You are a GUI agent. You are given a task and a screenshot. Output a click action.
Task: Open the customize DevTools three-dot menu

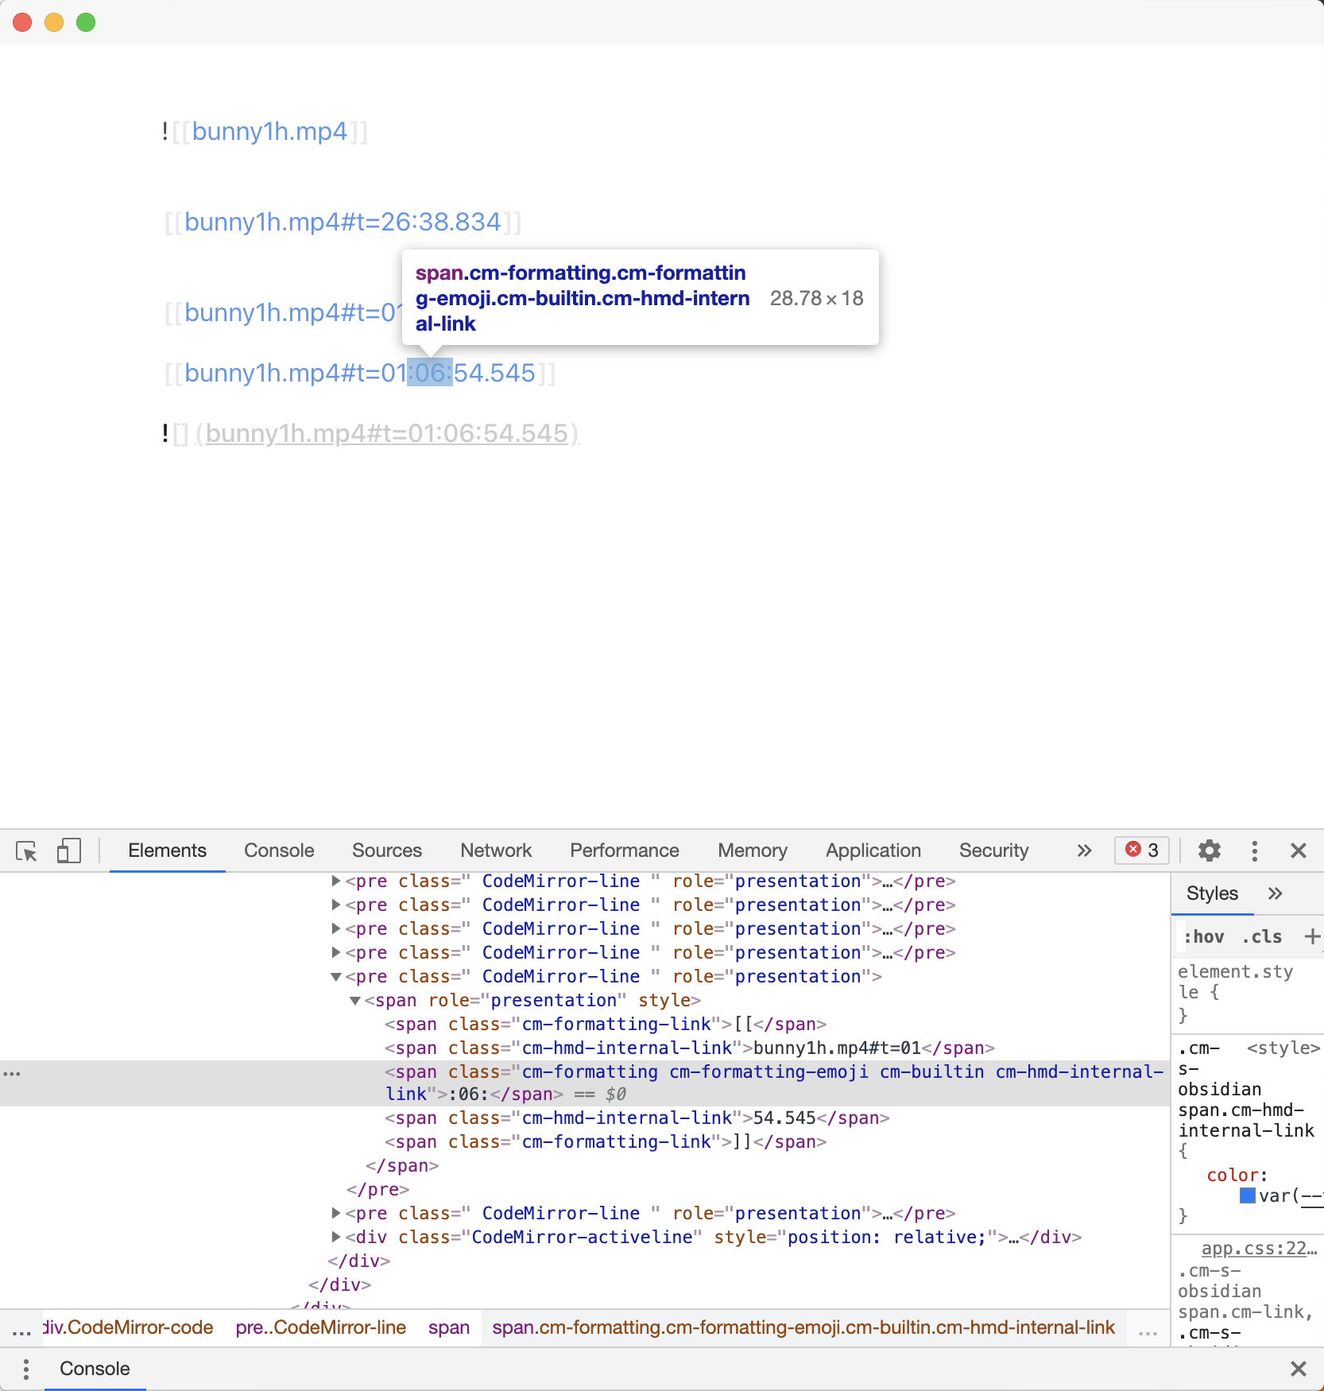pyautogui.click(x=1254, y=850)
